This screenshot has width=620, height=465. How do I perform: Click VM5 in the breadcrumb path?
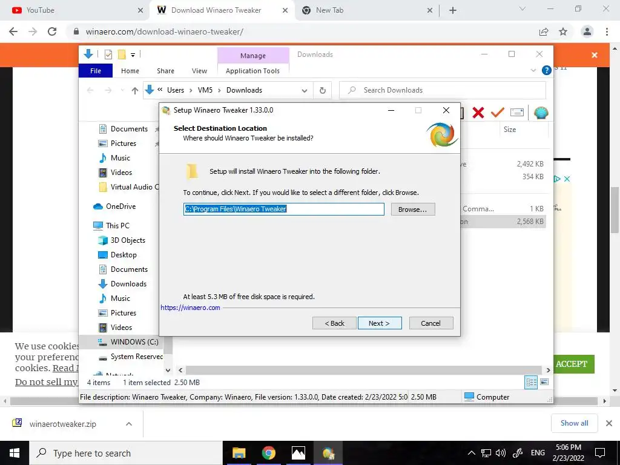[x=205, y=90]
